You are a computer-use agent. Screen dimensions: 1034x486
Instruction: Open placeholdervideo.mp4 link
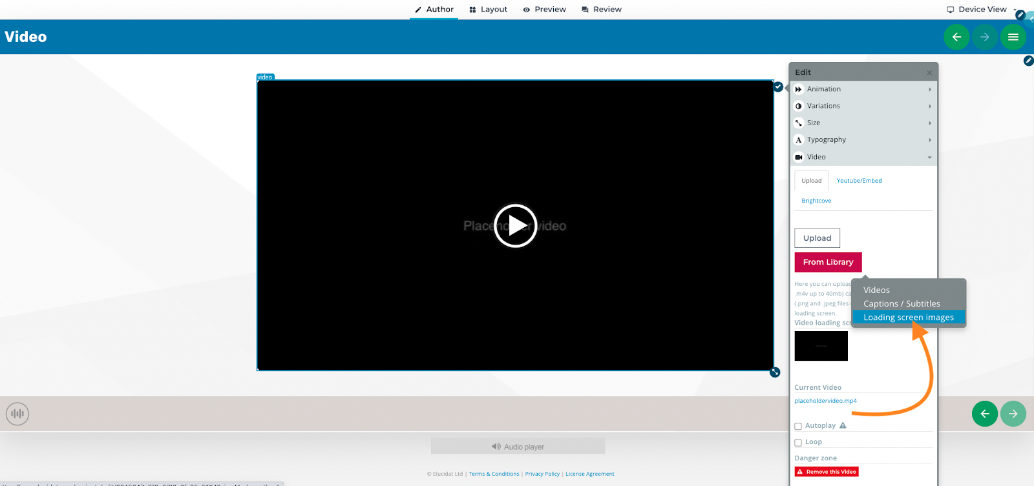point(825,401)
